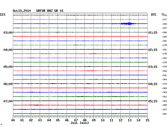This screenshot has width=168, height=127.
Task: Click the 05:15 UTC time label
Action: (153, 101)
